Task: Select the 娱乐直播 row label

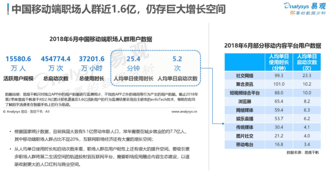Action: click(x=245, y=119)
